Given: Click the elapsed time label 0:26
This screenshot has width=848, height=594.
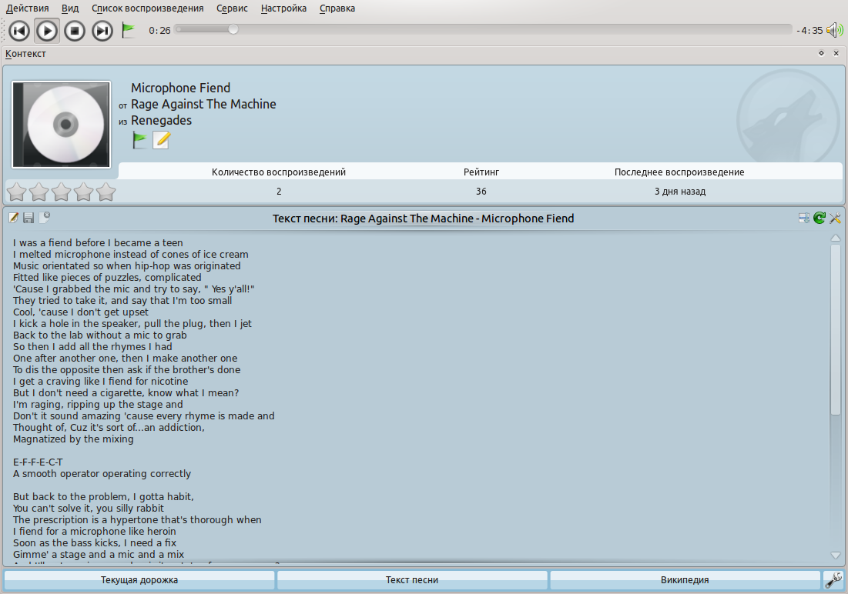Looking at the screenshot, I should 159,30.
